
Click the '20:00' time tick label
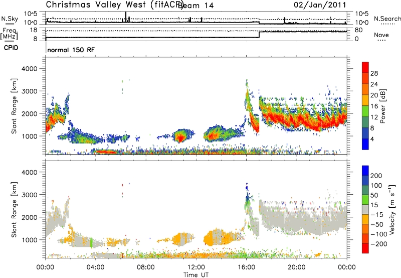297,267
